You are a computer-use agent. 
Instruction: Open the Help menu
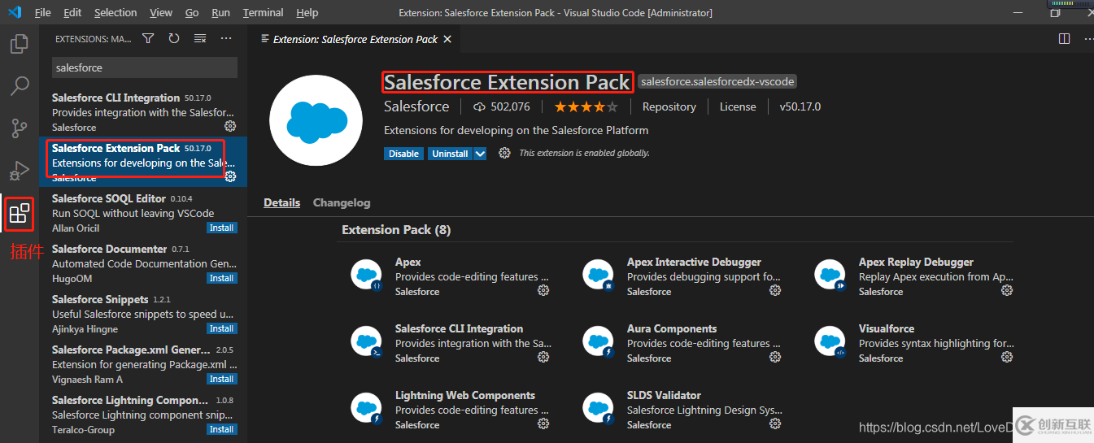(x=307, y=13)
